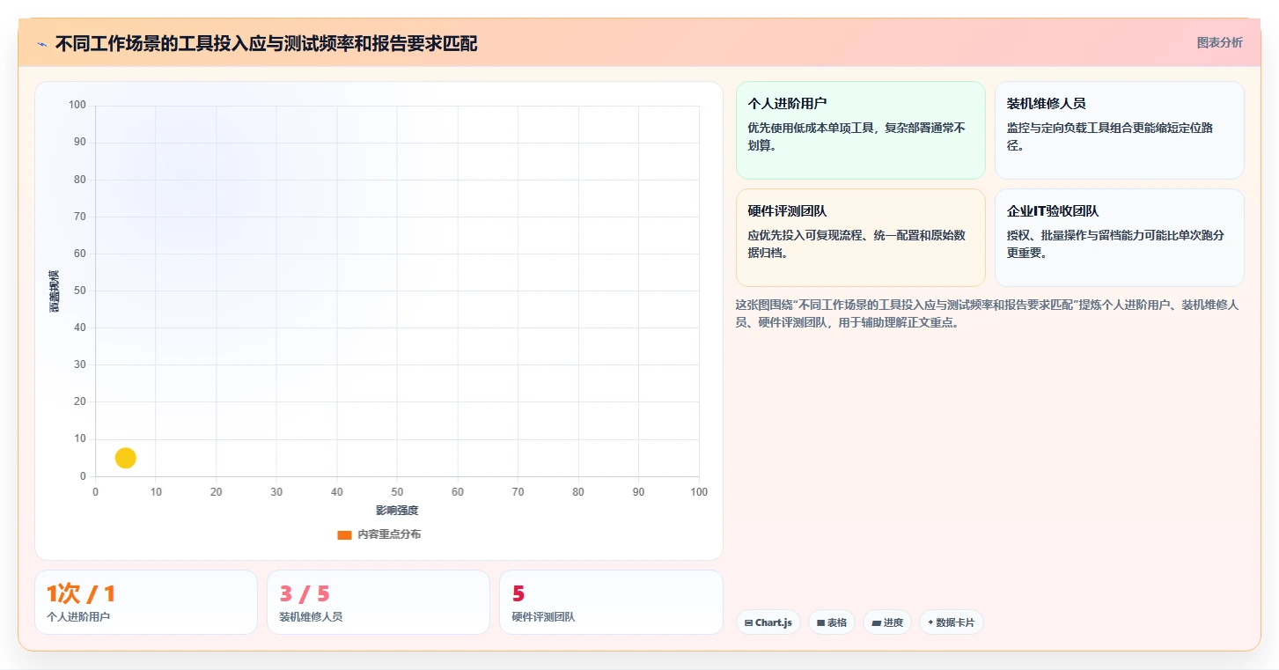Click the chart title 不同工作场景的工具投入
The image size is (1279, 670).
pos(266,43)
